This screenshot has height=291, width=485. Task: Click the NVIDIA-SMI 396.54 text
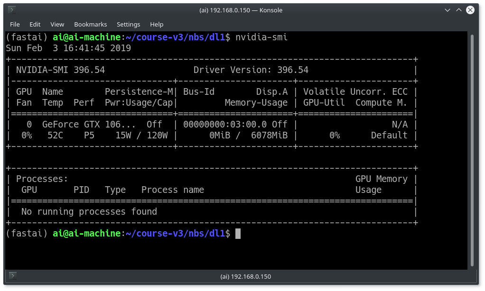coord(60,70)
